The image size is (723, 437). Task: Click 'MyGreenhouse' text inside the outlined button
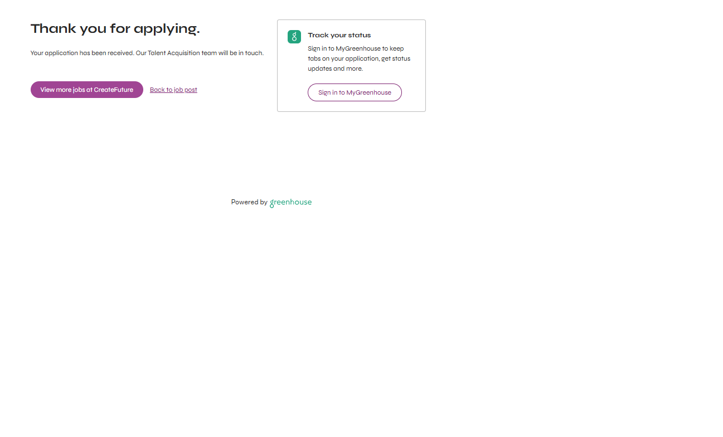[x=368, y=92]
